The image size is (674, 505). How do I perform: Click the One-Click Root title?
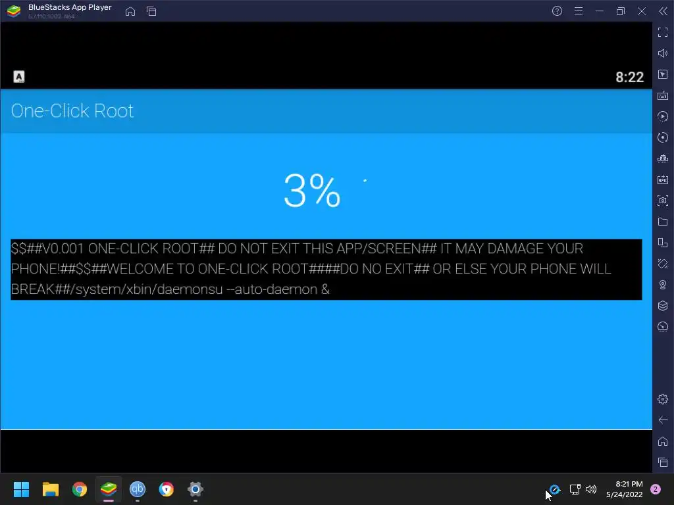pos(72,110)
